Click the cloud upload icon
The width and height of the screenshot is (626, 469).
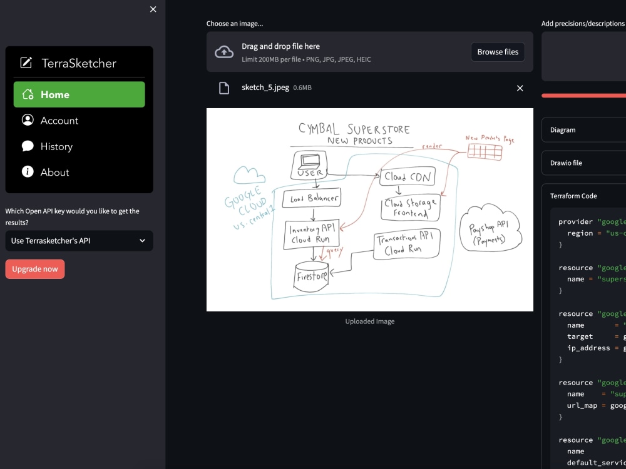point(224,51)
